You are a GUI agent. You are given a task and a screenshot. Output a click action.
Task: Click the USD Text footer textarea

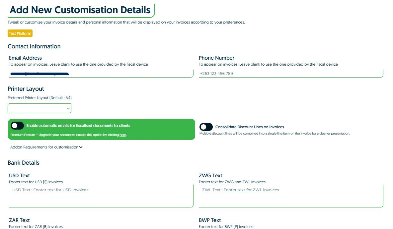(x=100, y=196)
